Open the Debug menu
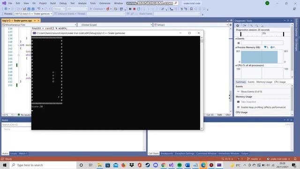This screenshot has width=300, height=169. (x=63, y=3)
